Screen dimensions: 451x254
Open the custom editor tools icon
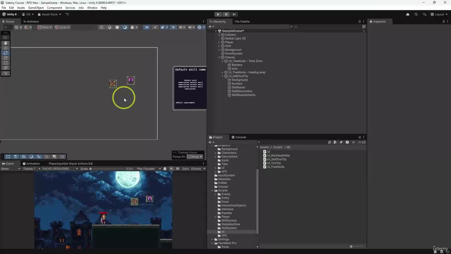tap(5, 73)
